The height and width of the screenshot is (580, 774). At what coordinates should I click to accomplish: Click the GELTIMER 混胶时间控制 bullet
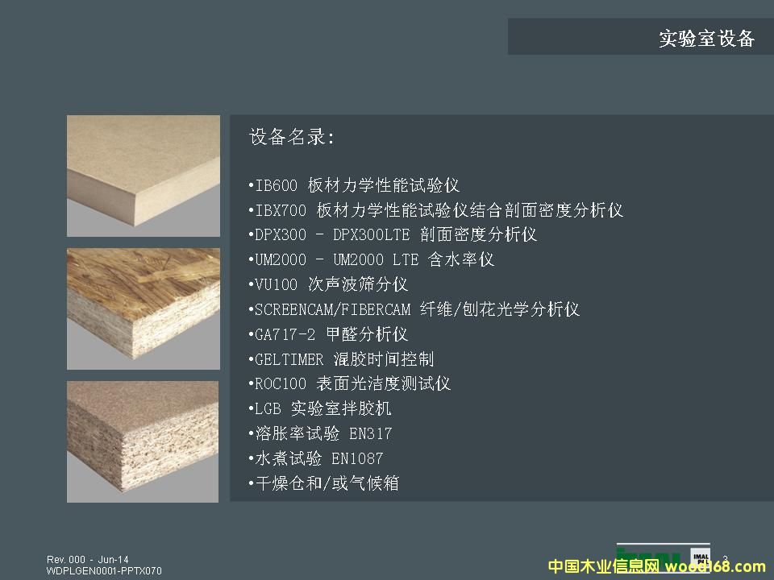[x=342, y=359]
